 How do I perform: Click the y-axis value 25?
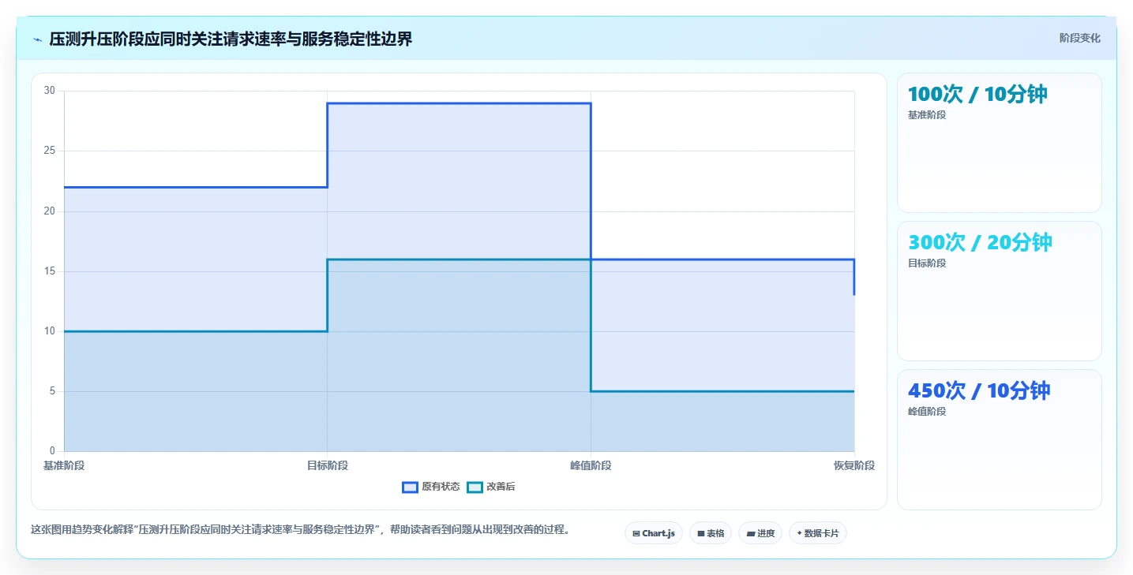50,151
